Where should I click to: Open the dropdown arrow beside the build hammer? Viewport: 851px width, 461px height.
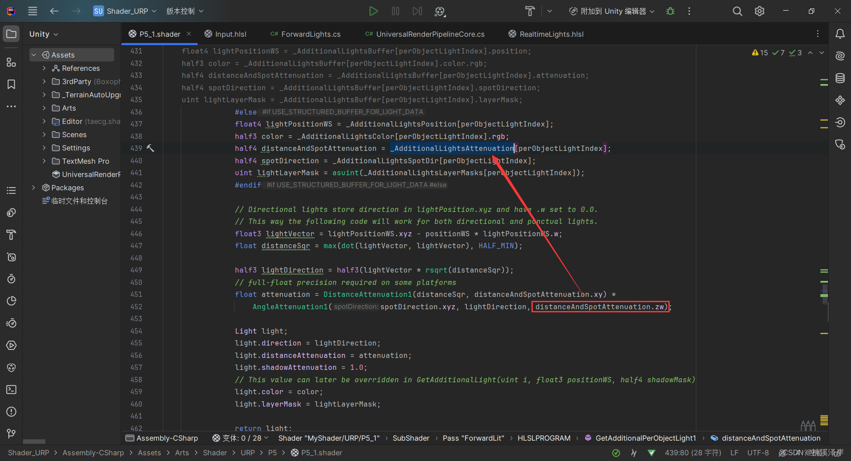click(x=550, y=11)
